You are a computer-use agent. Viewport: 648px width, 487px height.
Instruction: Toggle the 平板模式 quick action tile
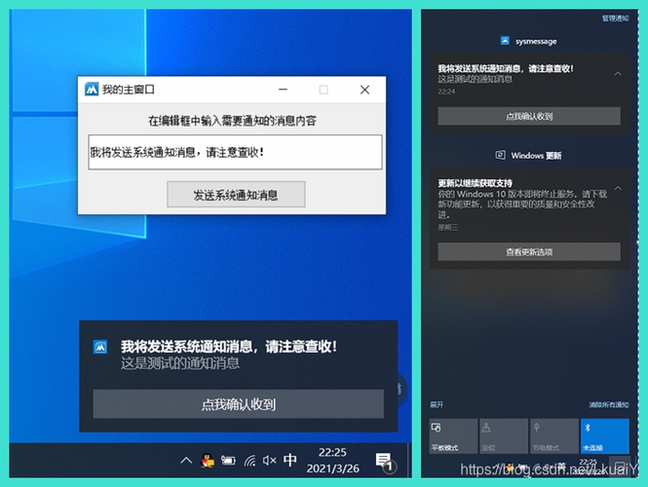tap(453, 435)
